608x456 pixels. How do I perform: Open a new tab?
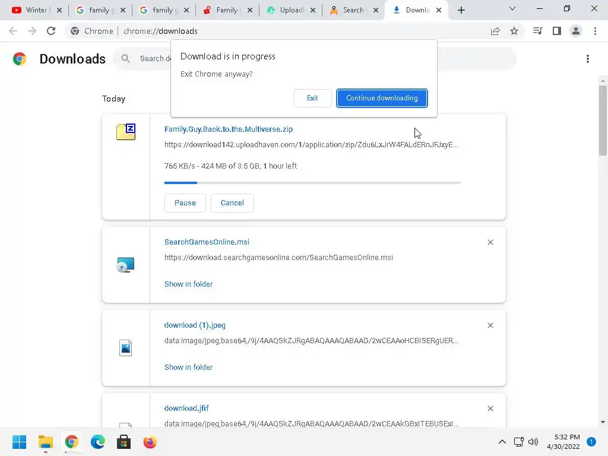461,10
